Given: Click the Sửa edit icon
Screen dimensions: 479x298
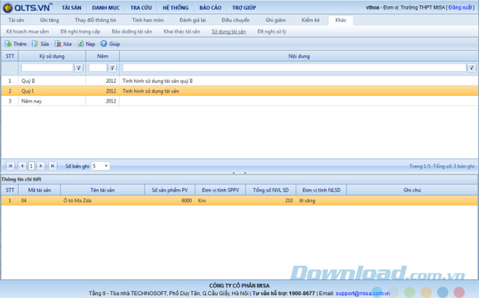Looking at the screenshot, I should pos(35,44).
